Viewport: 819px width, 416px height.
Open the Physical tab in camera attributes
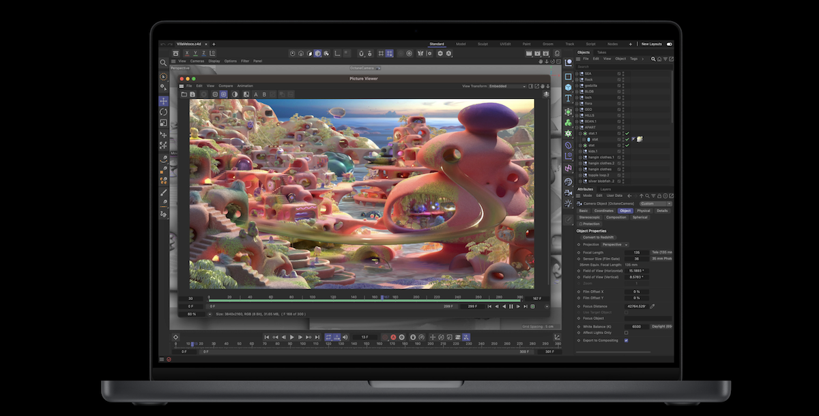click(x=644, y=211)
